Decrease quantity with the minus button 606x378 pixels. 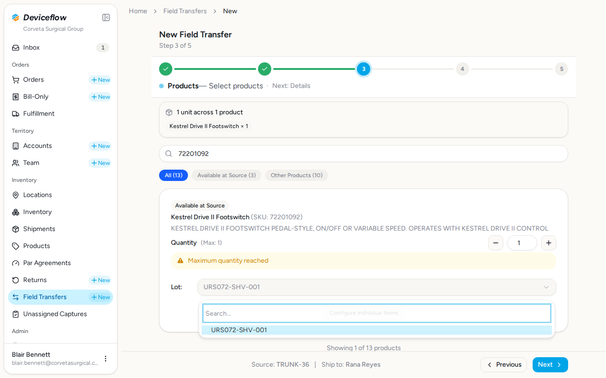(x=496, y=243)
